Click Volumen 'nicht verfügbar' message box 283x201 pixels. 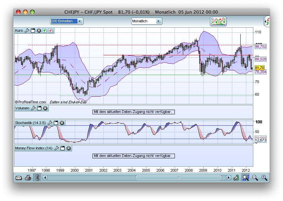pos(133,112)
